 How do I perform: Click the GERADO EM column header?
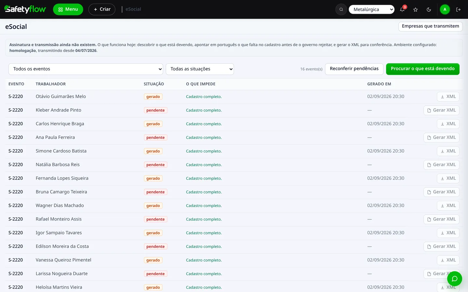coord(379,84)
